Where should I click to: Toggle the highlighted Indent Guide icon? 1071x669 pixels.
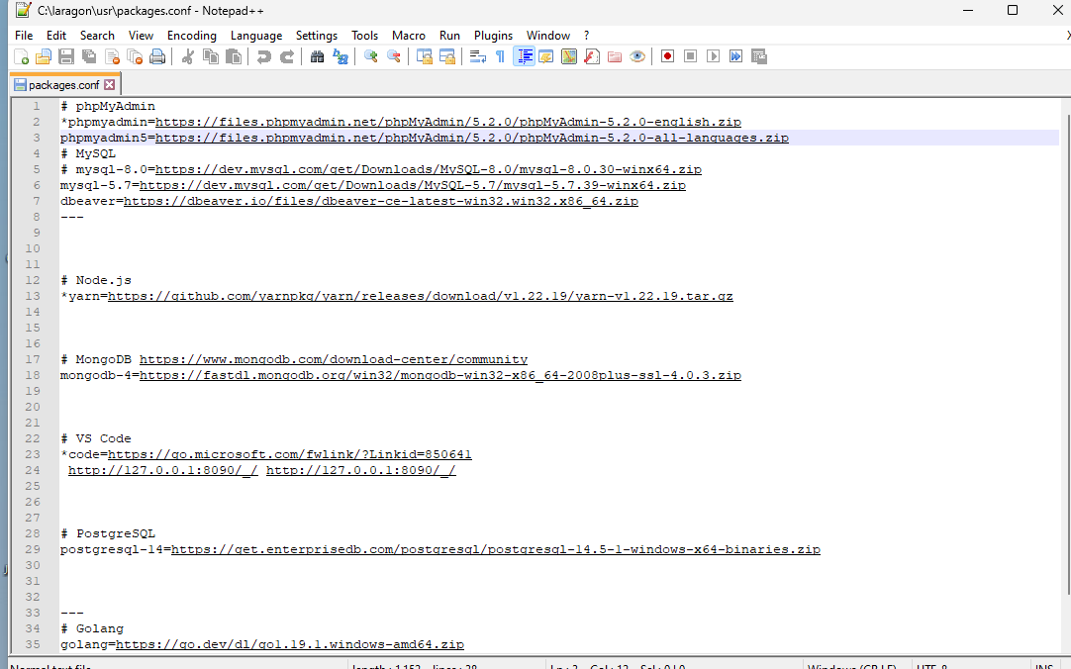coord(524,56)
